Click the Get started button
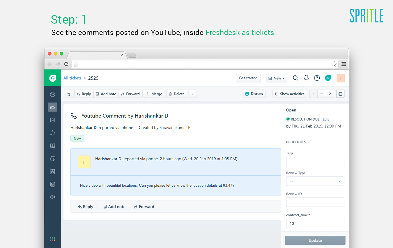 tap(248, 78)
